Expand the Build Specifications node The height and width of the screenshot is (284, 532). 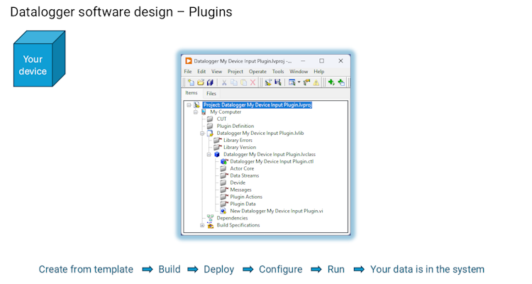(x=202, y=225)
